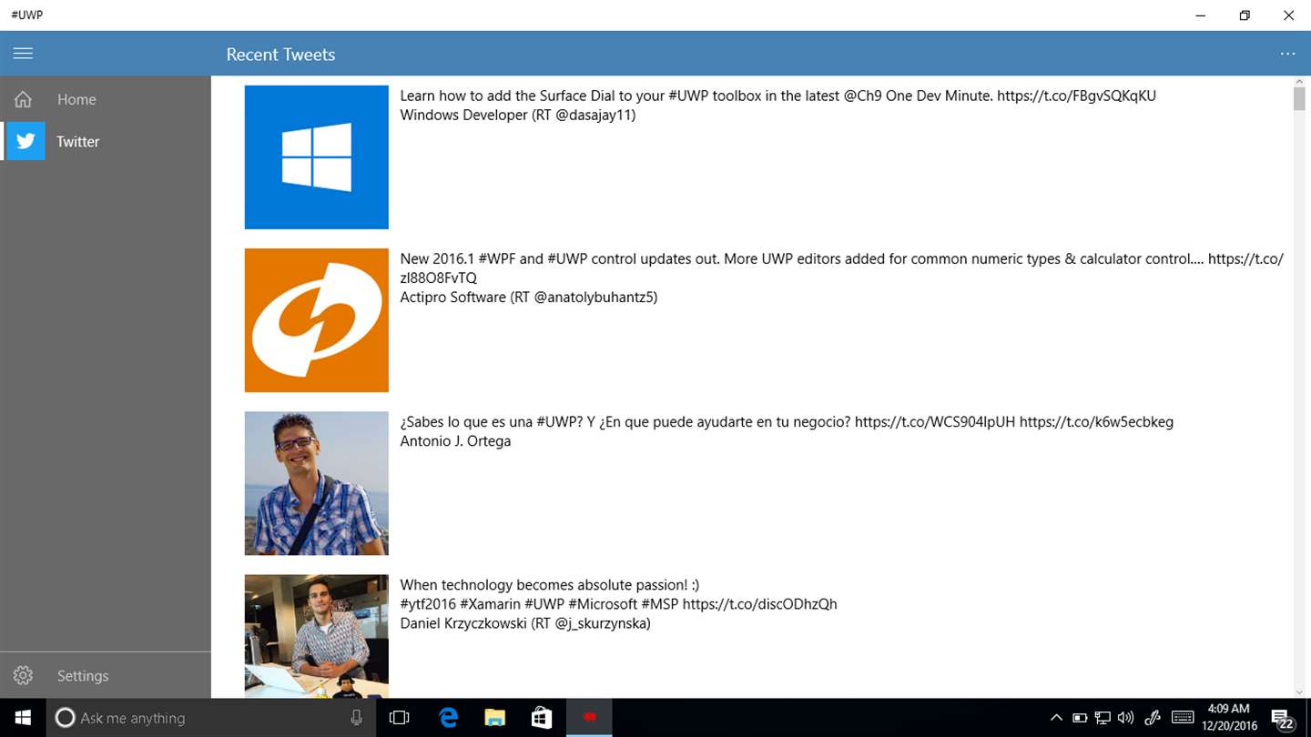Open Settings in the sidebar
Image resolution: width=1311 pixels, height=737 pixels.
pyautogui.click(x=106, y=675)
